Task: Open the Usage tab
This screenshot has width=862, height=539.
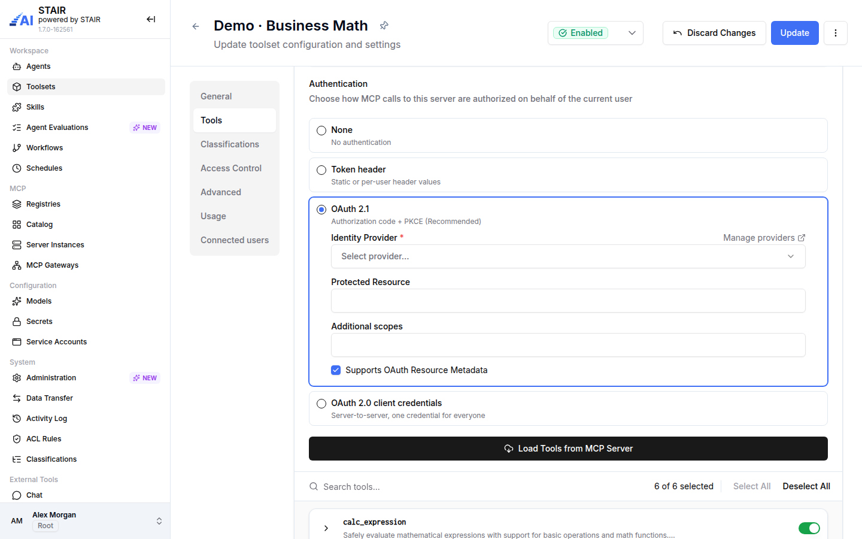Action: pos(235,216)
